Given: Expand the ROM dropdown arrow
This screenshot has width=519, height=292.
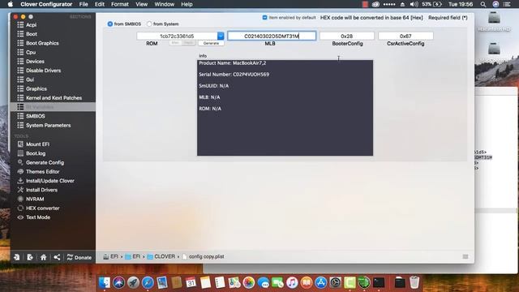Looking at the screenshot, I should coord(221,36).
